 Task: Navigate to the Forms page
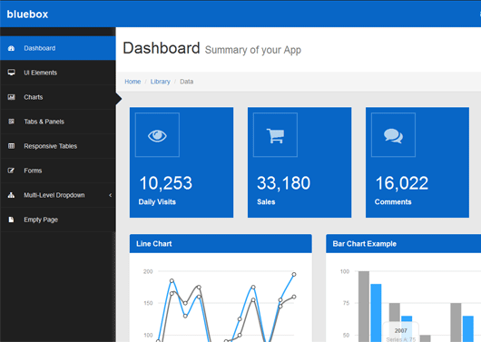[x=58, y=171]
